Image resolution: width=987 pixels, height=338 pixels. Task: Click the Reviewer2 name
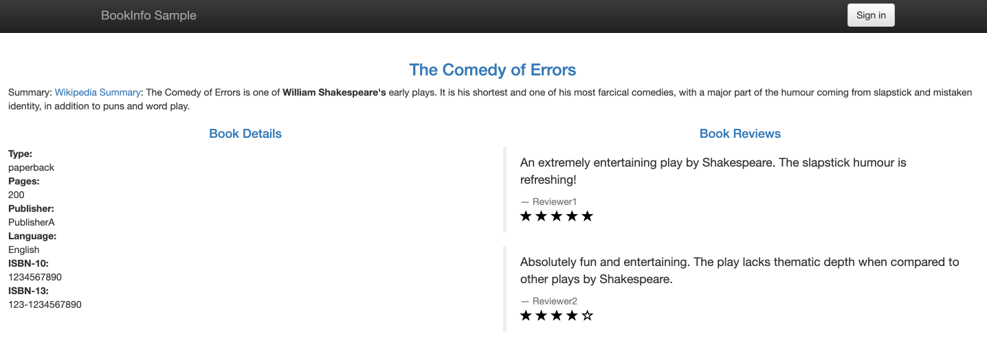coord(554,301)
